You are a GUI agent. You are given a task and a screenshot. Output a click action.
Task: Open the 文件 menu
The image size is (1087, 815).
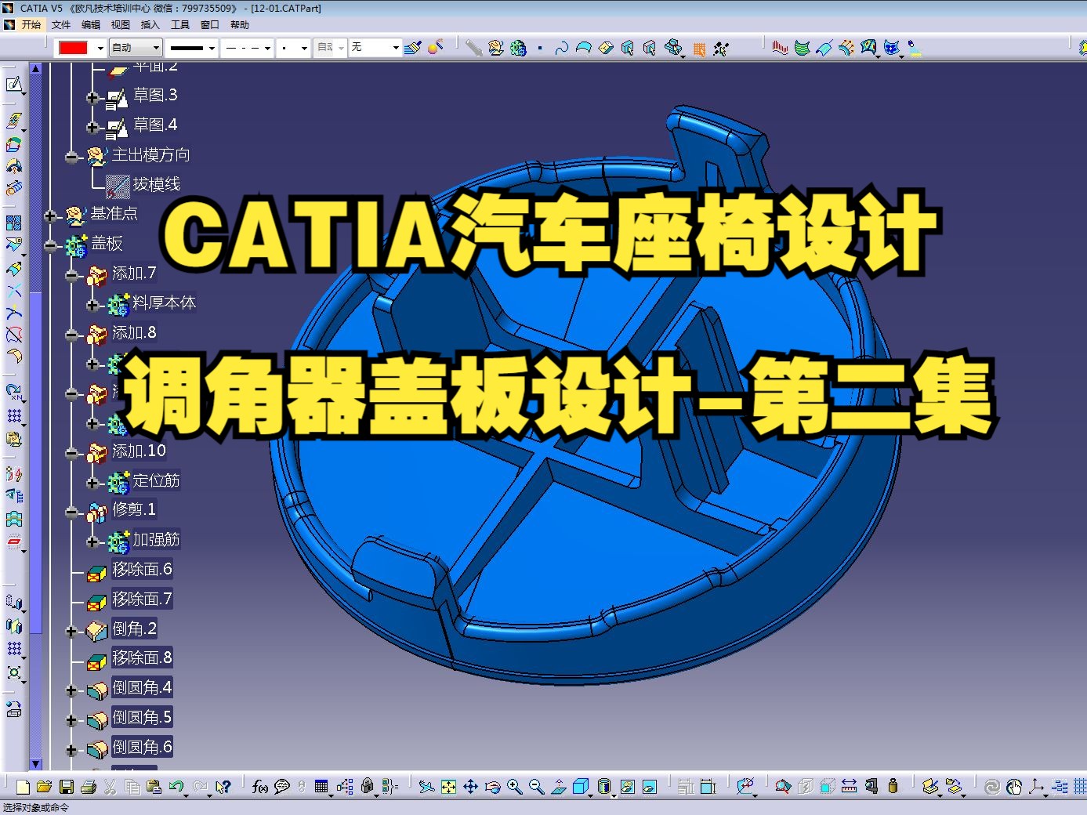tap(61, 24)
